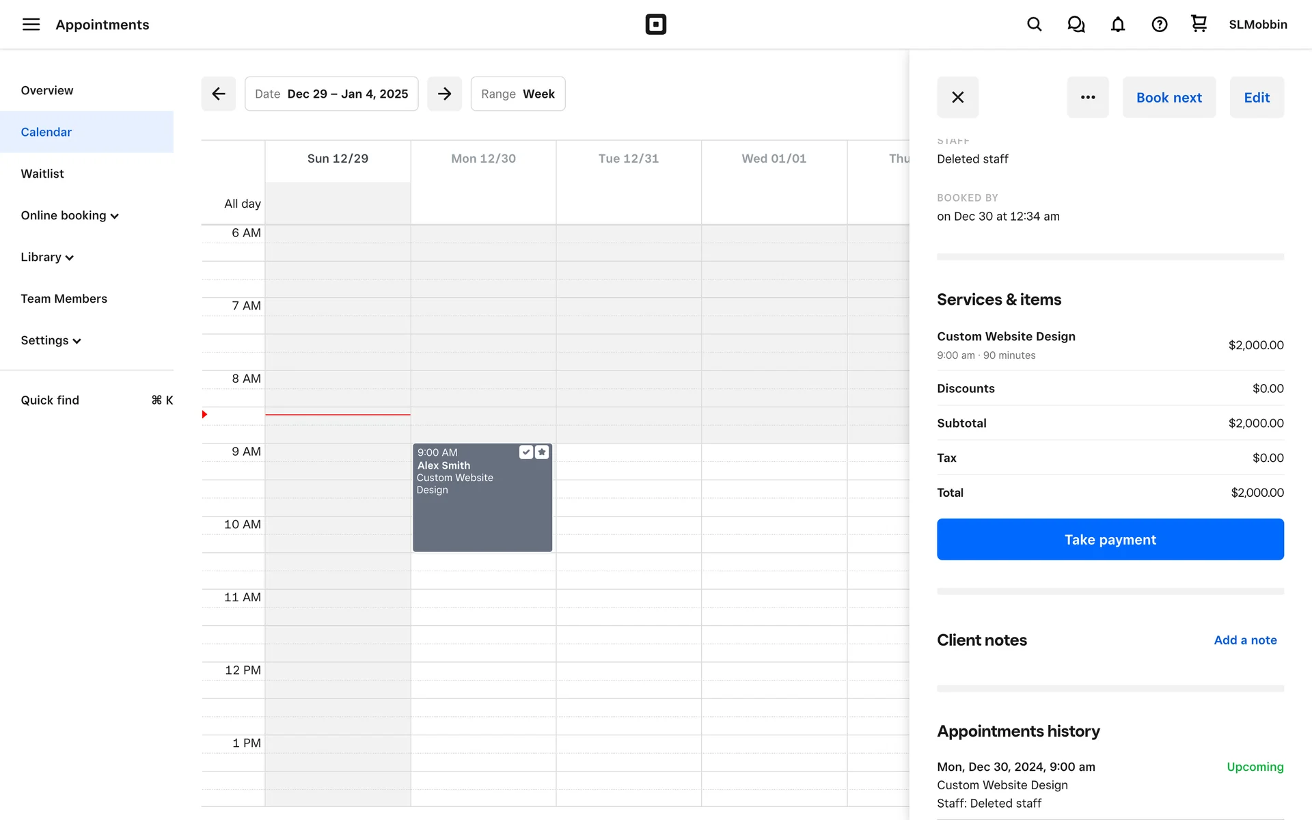The height and width of the screenshot is (820, 1312).
Task: Open the hamburger navigation menu
Action: 31,25
